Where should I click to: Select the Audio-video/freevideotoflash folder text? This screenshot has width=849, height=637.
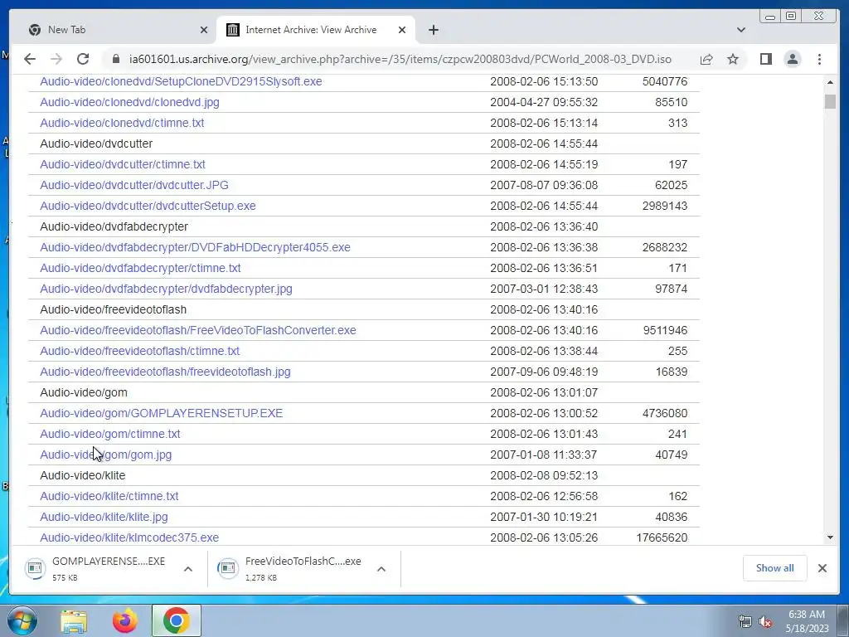pos(113,309)
